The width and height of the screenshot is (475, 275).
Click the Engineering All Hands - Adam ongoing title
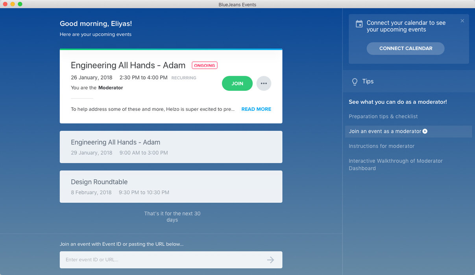(x=128, y=65)
